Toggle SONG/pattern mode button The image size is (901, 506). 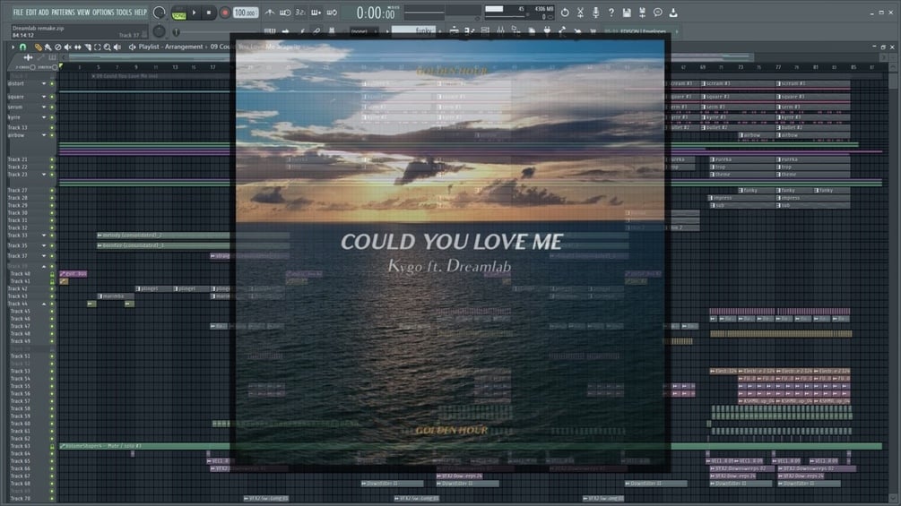coord(178,13)
